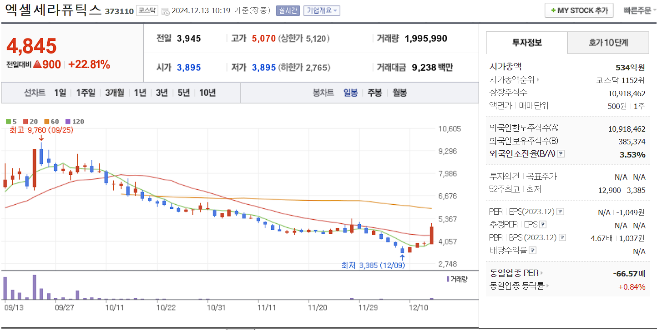Select the 1일 line chart period
Image resolution: width=657 pixels, height=330 pixels.
pos(60,93)
